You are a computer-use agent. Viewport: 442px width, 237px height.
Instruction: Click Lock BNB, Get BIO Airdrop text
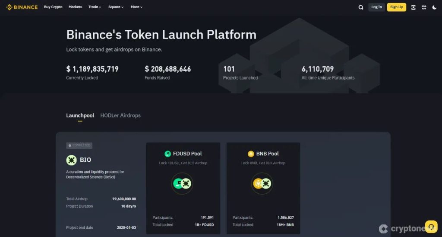263,163
